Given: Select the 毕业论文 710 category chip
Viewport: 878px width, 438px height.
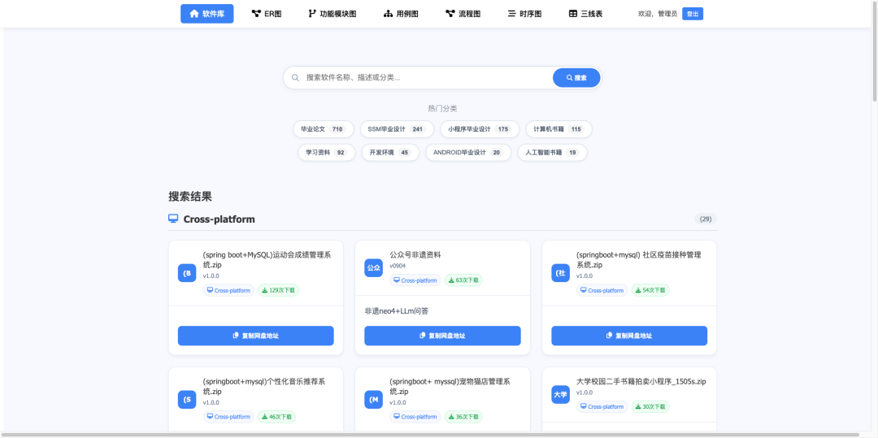Looking at the screenshot, I should tap(323, 129).
